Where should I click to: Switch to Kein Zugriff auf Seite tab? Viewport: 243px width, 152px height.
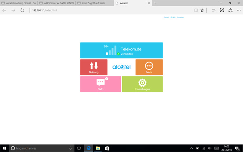[95, 3]
